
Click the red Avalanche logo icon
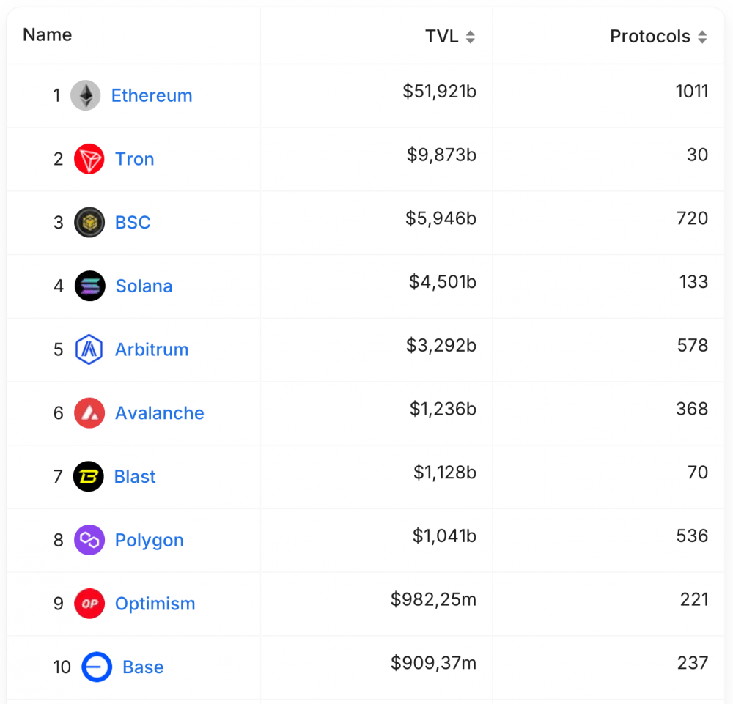[89, 413]
